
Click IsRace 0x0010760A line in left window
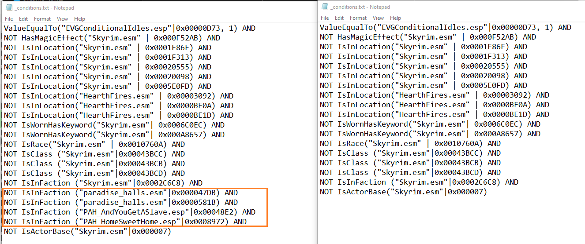coord(94,144)
